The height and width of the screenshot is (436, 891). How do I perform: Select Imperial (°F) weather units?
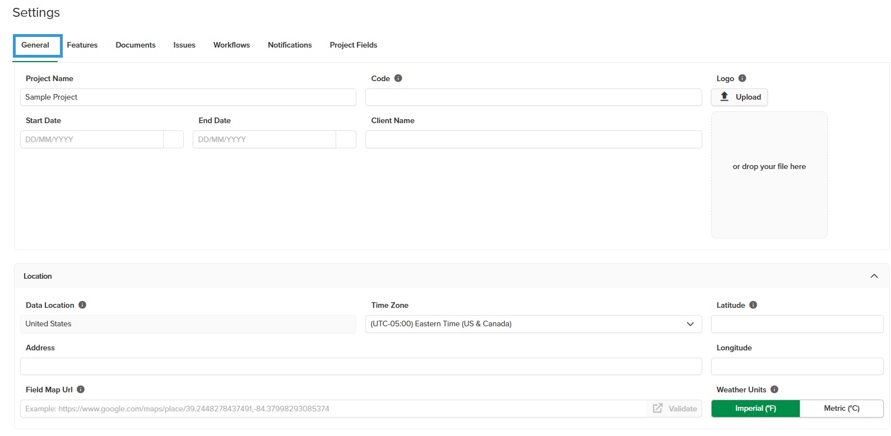click(x=755, y=409)
